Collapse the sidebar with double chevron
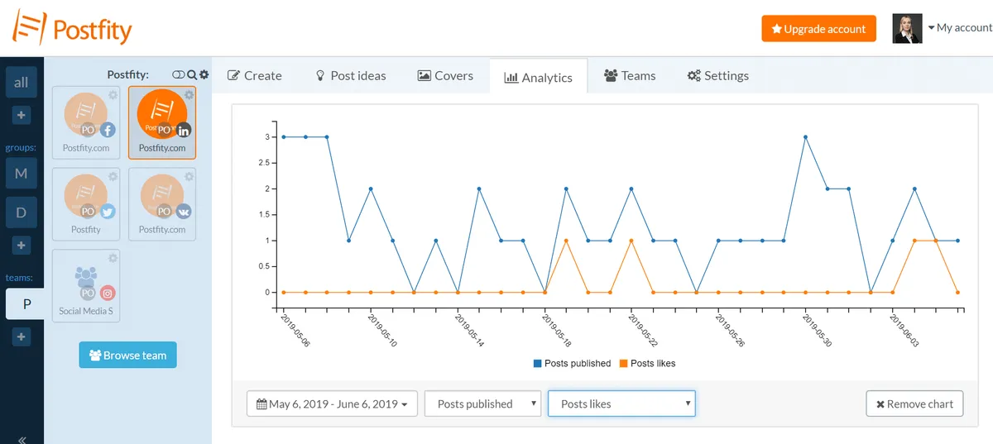The image size is (993, 444). (22, 439)
